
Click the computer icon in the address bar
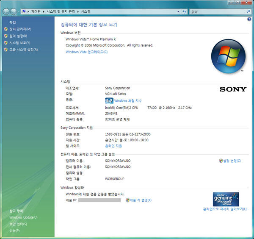coord(24,11)
